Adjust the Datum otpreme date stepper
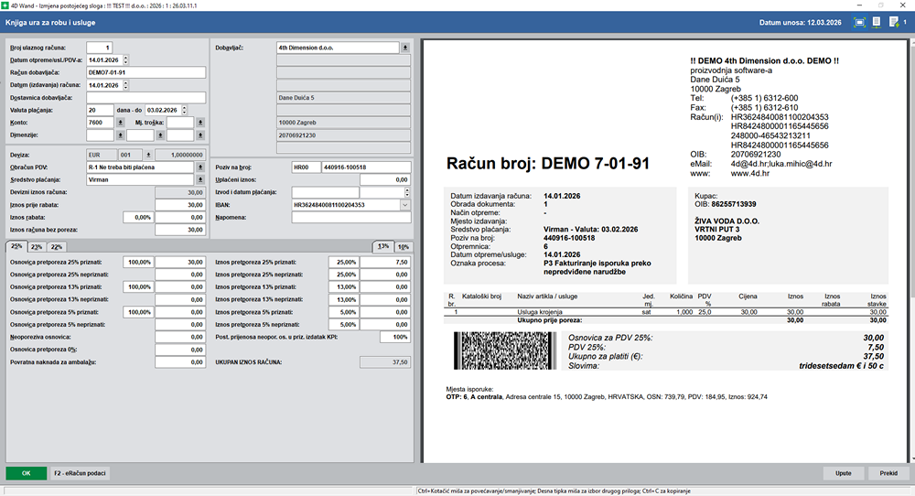 [126, 59]
